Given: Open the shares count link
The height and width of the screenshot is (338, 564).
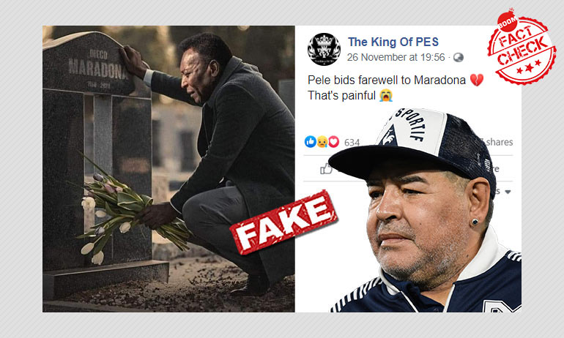Looking at the screenshot, I should pos(499,142).
